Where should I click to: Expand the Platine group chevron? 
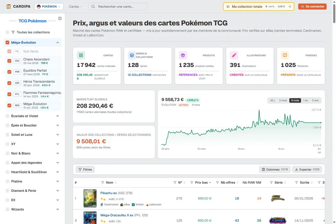[58, 181]
